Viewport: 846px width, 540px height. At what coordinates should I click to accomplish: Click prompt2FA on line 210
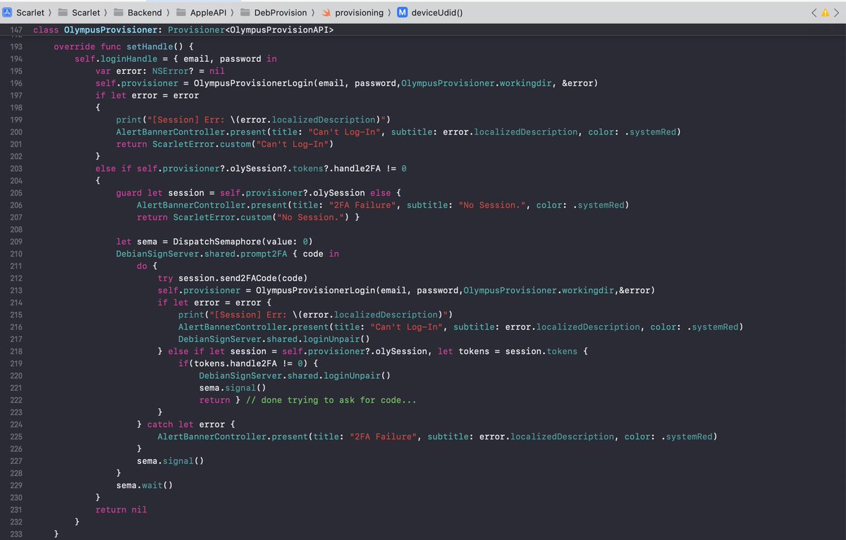[263, 253]
